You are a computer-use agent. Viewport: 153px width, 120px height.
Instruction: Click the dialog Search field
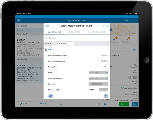(x=77, y=38)
